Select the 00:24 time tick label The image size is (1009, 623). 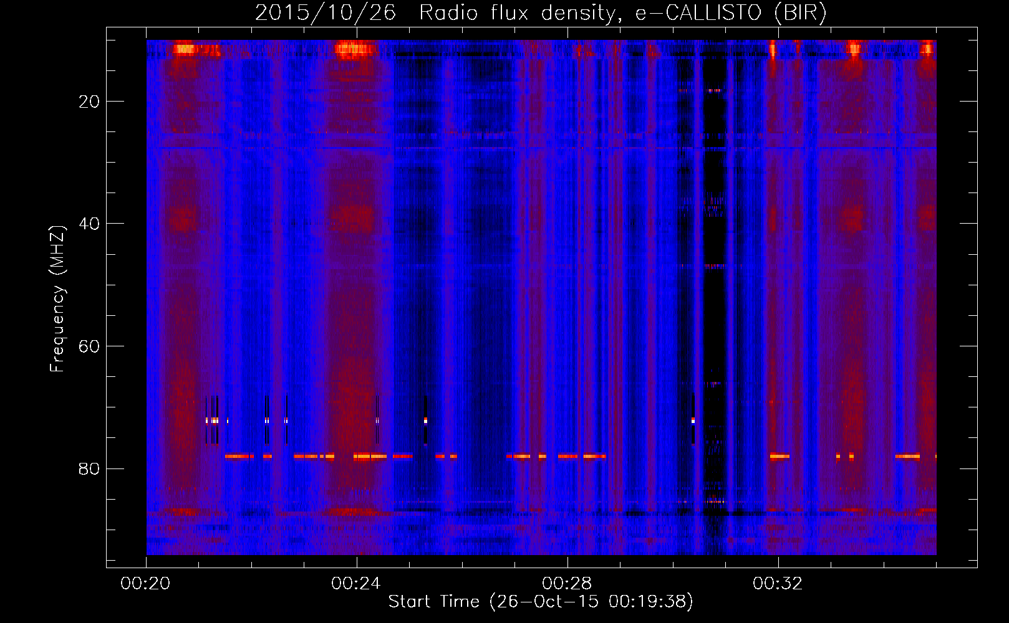pos(356,583)
